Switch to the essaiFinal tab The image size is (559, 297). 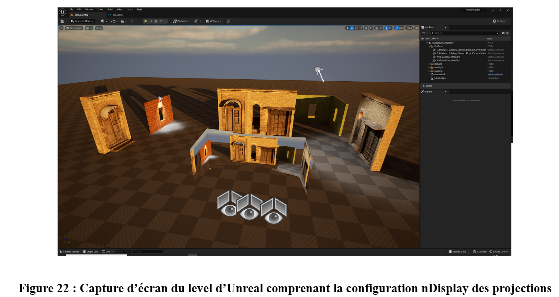(117, 15)
